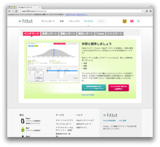
Task: Click the Flex wristband product icon
Action: [x=23, y=121]
